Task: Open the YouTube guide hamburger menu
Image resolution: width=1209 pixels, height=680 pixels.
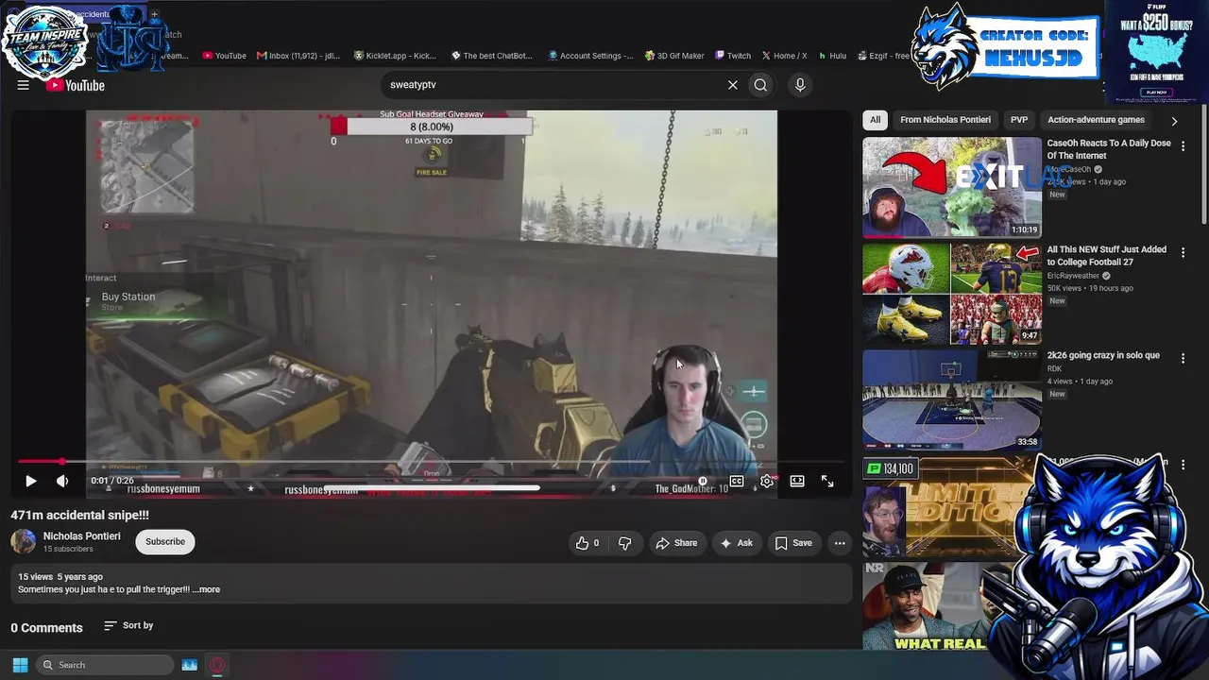Action: (x=23, y=85)
